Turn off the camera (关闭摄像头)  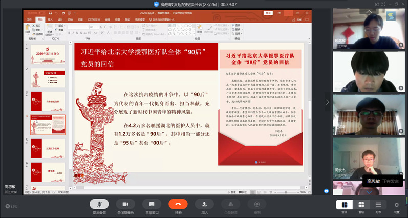tap(125, 204)
